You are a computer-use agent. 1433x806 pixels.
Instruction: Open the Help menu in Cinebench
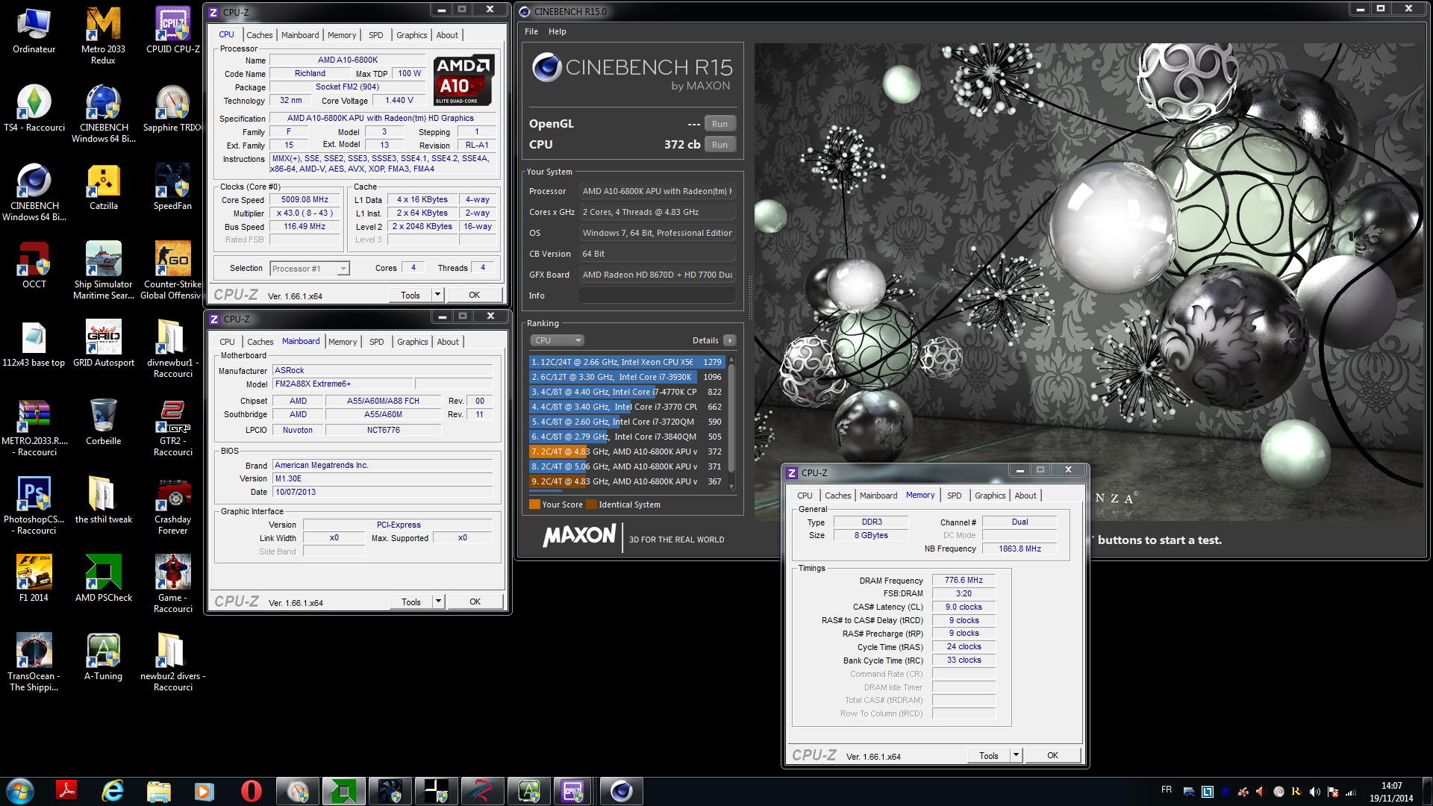[558, 31]
